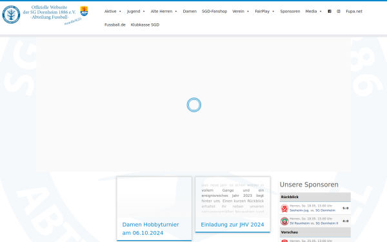The image size is (387, 242).
Task: Open the Instagram icon link
Action: 339,12
